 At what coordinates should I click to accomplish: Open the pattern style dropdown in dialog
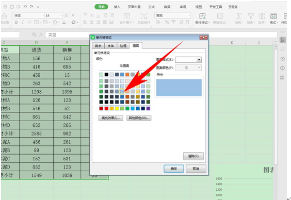tap(199, 60)
